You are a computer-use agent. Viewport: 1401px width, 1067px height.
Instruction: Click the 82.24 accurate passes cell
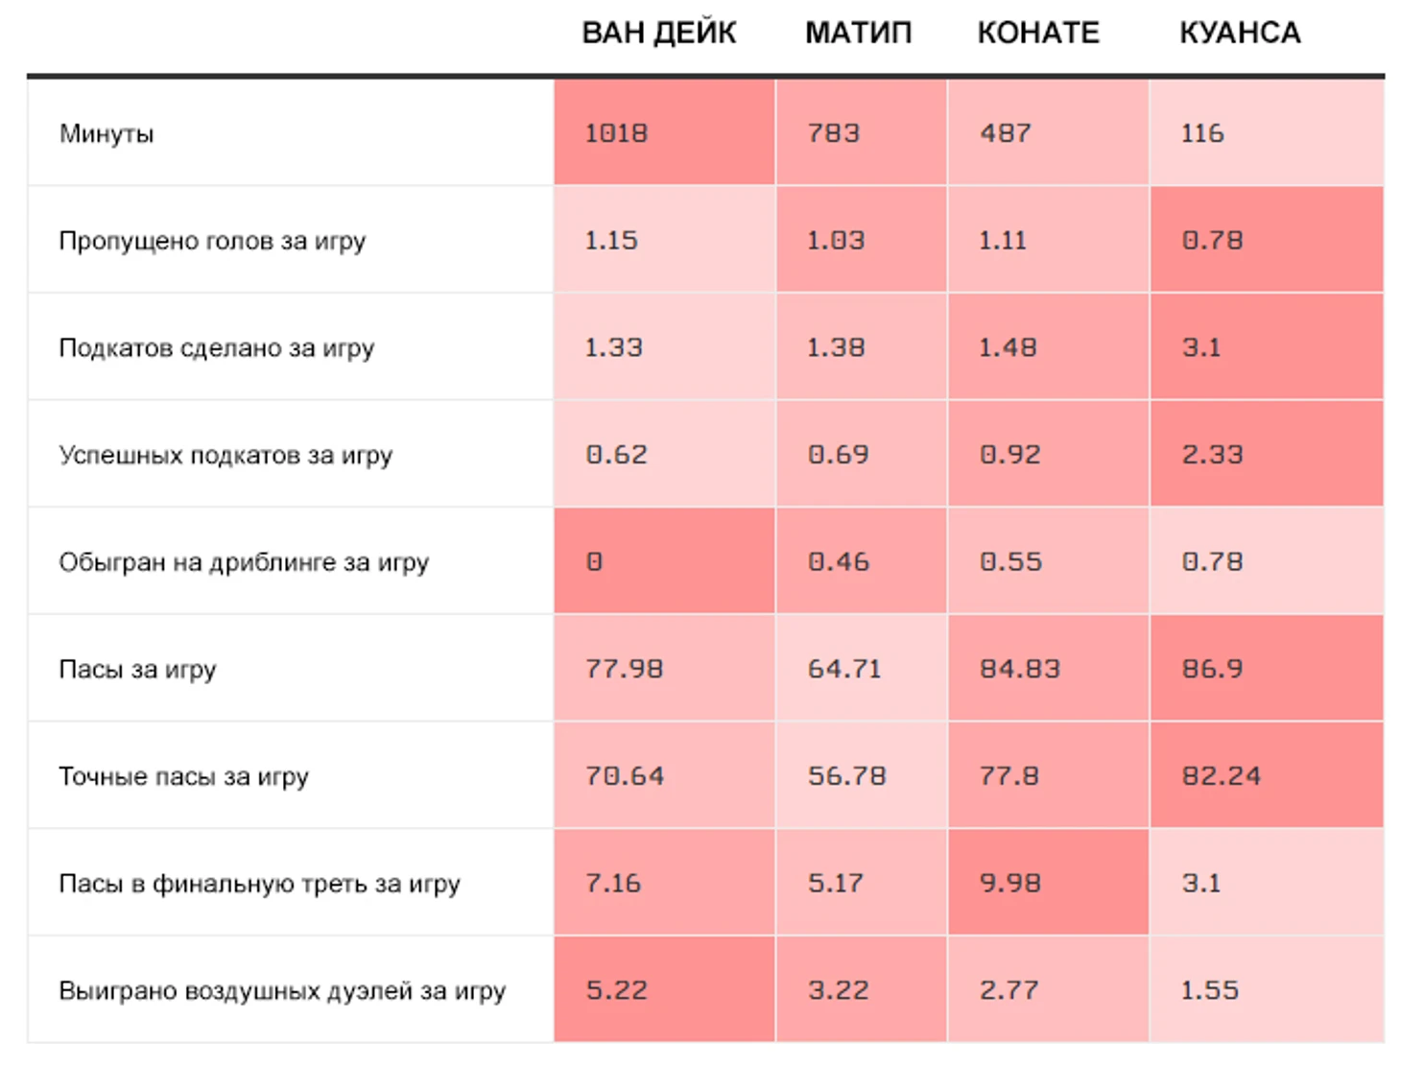[1267, 775]
